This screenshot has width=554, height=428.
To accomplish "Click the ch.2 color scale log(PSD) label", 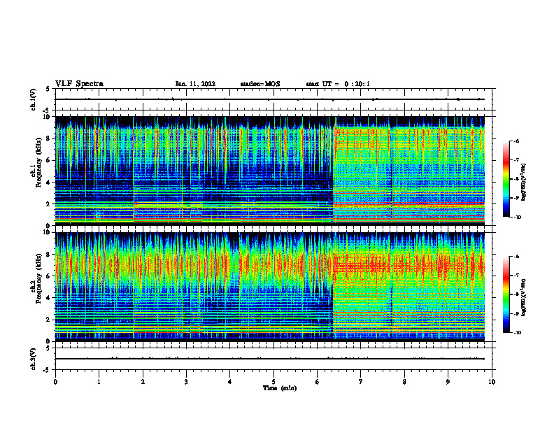I will click(x=524, y=297).
